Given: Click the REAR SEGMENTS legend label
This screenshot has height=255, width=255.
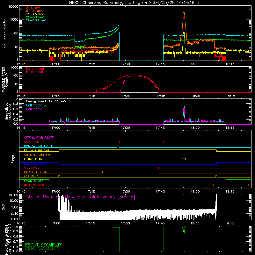Looking at the screenshot, I should pos(42,248).
